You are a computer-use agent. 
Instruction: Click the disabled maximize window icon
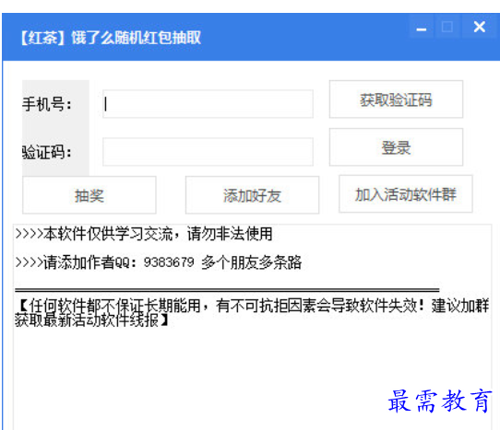click(x=447, y=28)
